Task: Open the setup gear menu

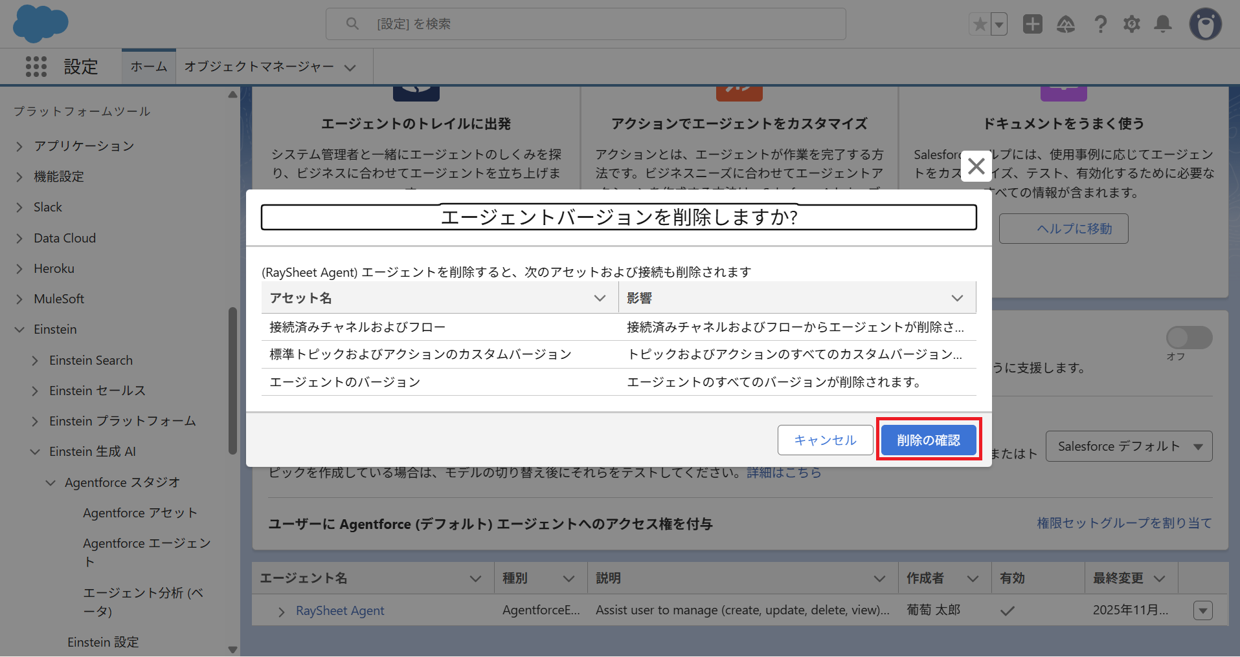Action: pyautogui.click(x=1131, y=25)
